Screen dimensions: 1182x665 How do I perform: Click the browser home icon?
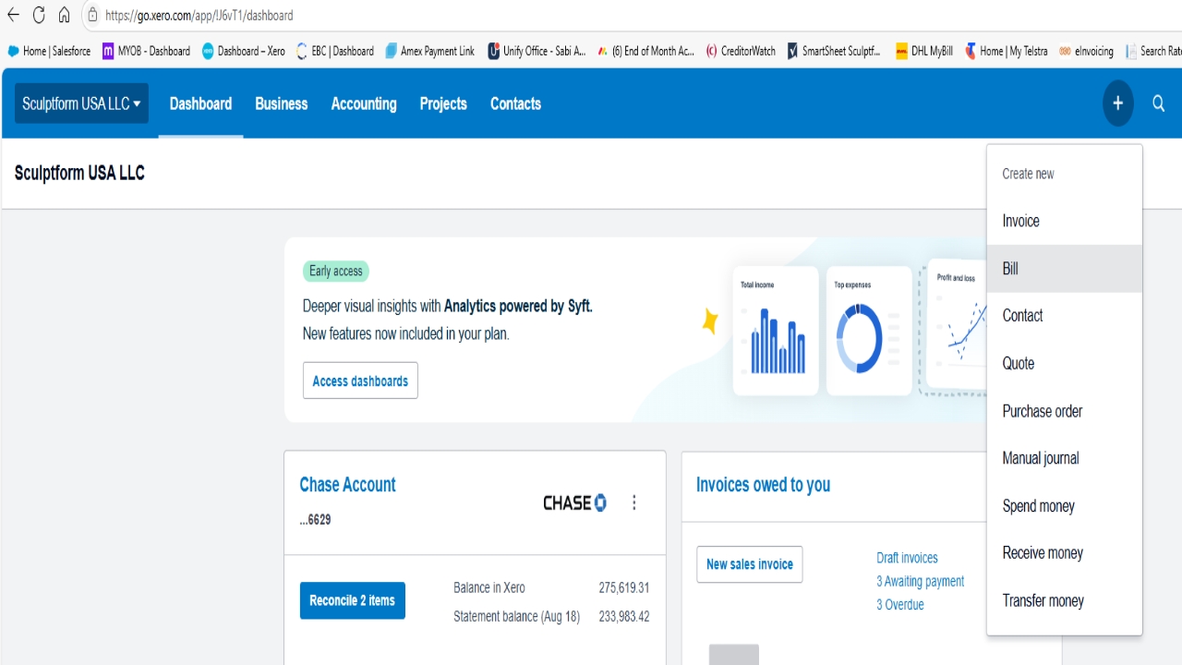click(64, 15)
